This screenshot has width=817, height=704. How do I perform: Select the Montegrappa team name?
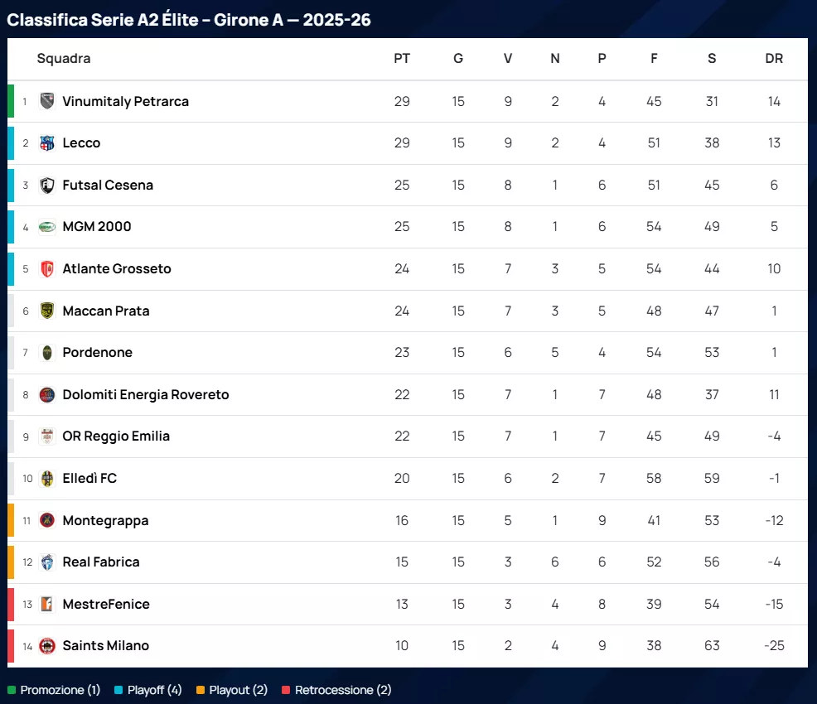105,520
